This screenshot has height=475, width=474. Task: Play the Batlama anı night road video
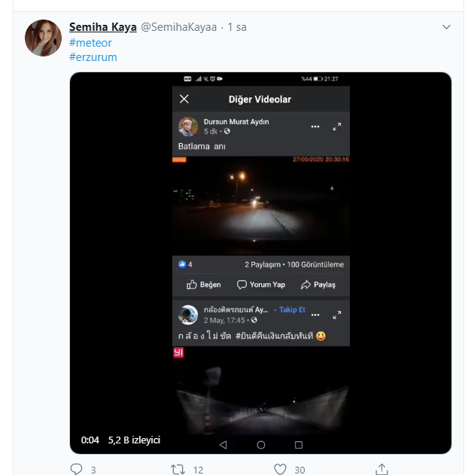pyautogui.click(x=261, y=206)
